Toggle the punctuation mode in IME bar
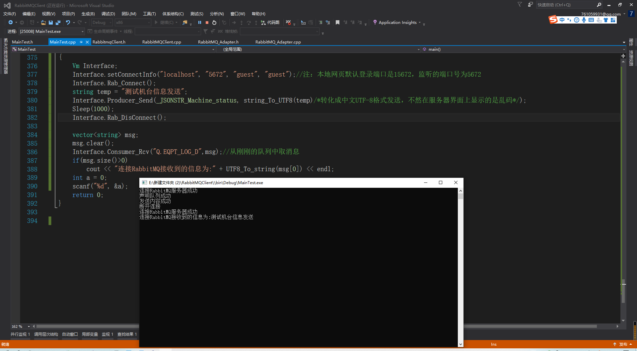The width and height of the screenshot is (637, 351). click(569, 20)
